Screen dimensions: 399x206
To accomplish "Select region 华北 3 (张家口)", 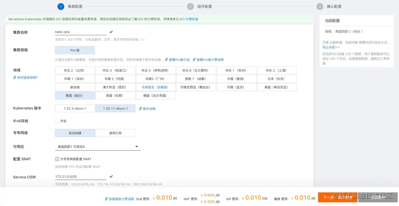I will click(x=115, y=71).
